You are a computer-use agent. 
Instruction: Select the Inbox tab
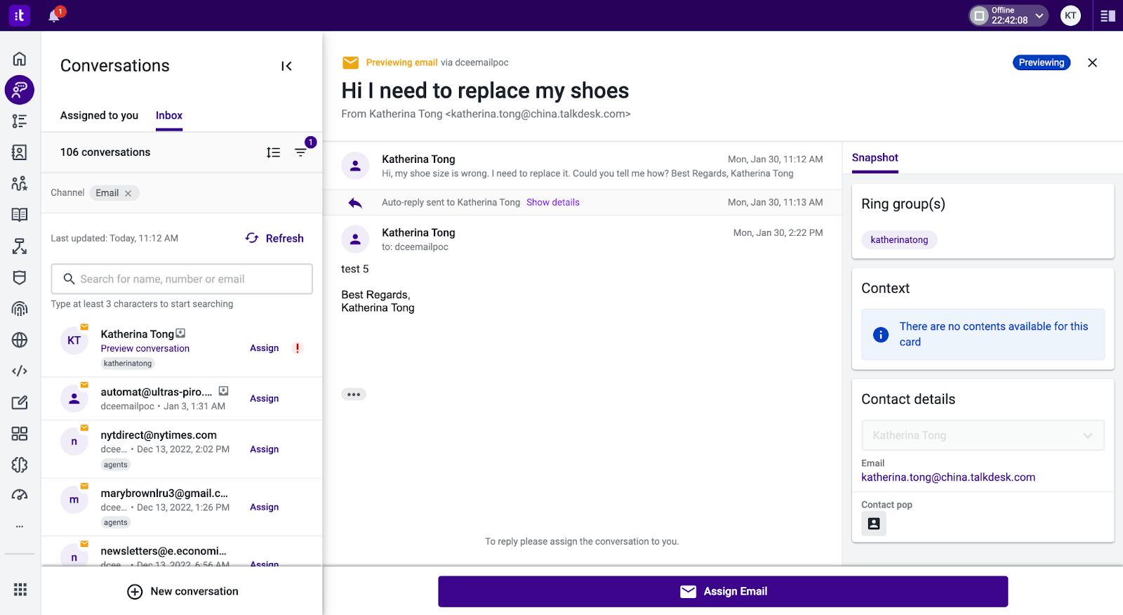pyautogui.click(x=169, y=115)
